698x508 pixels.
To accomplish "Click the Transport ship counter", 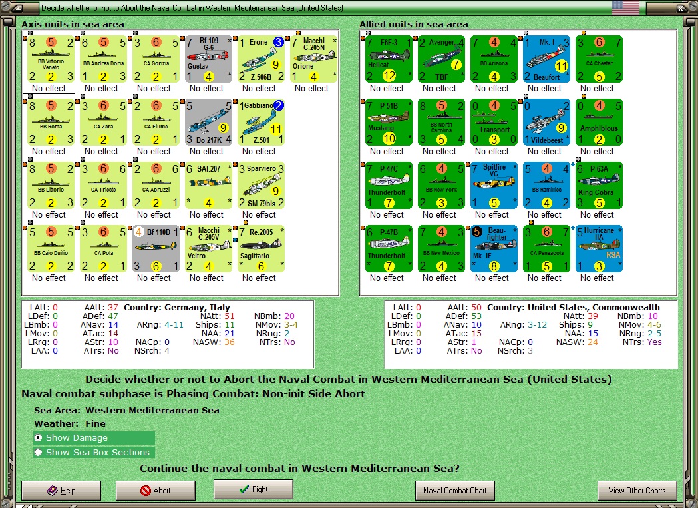I will coord(494,122).
